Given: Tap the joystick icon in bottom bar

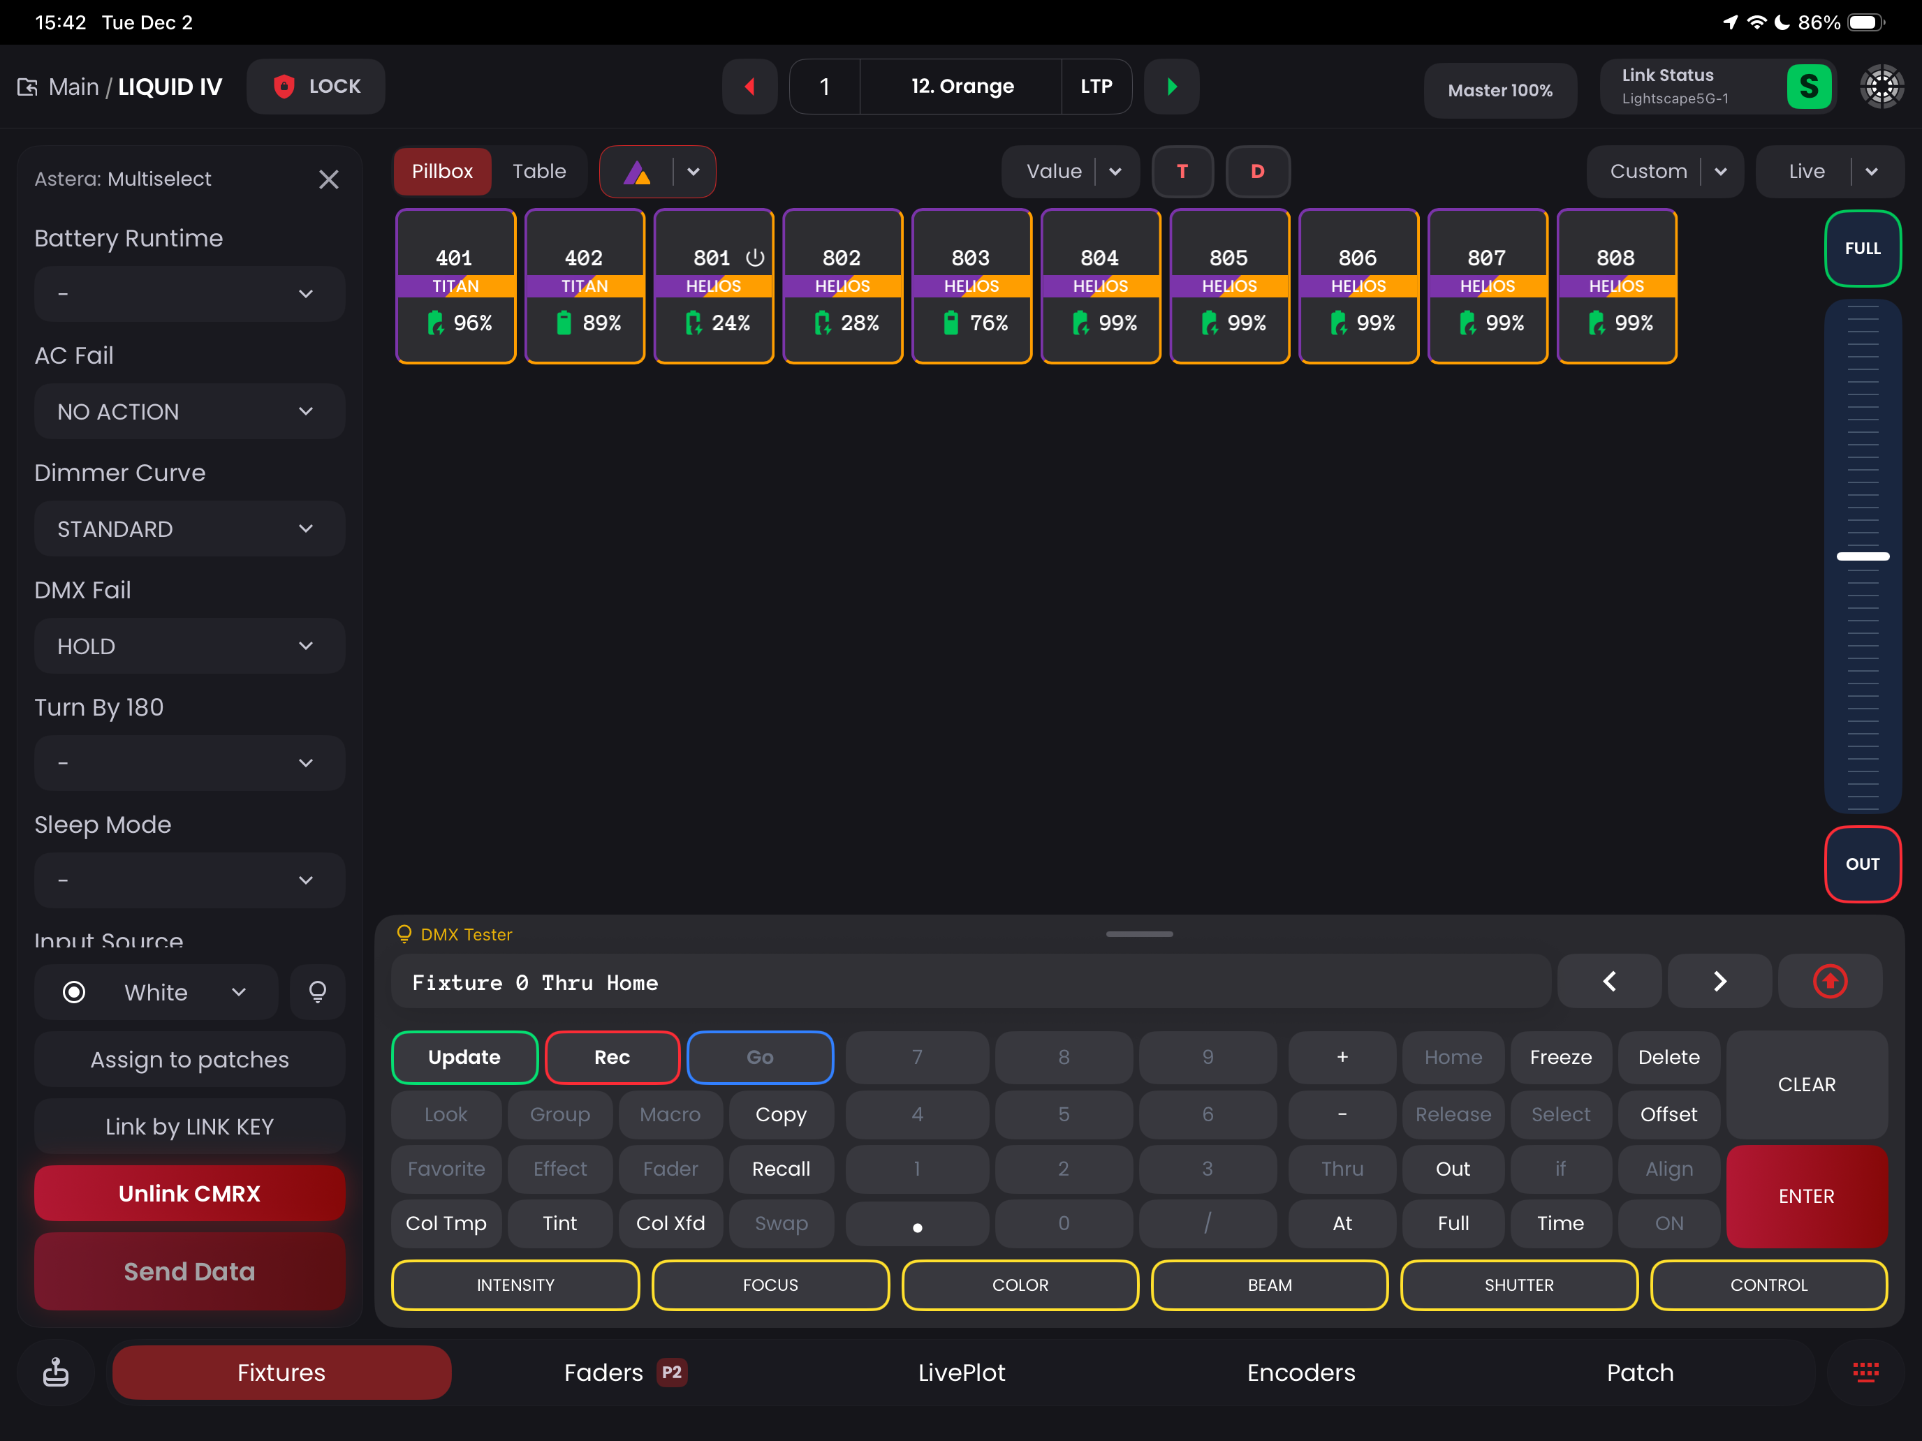Looking at the screenshot, I should click(x=56, y=1371).
